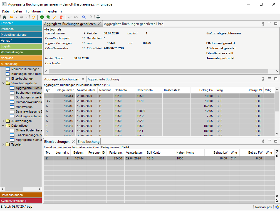The width and height of the screenshot is (280, 211).
Task: Open settings gear in status bar
Action: (277, 207)
